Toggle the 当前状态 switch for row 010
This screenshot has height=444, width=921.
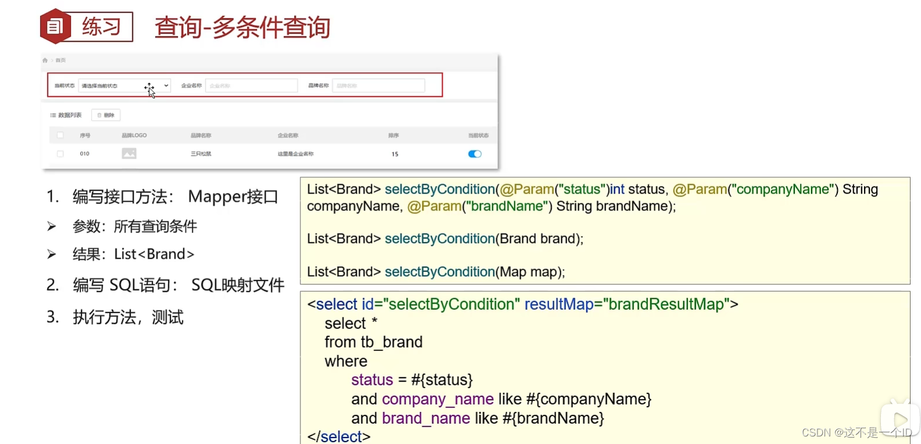tap(475, 154)
